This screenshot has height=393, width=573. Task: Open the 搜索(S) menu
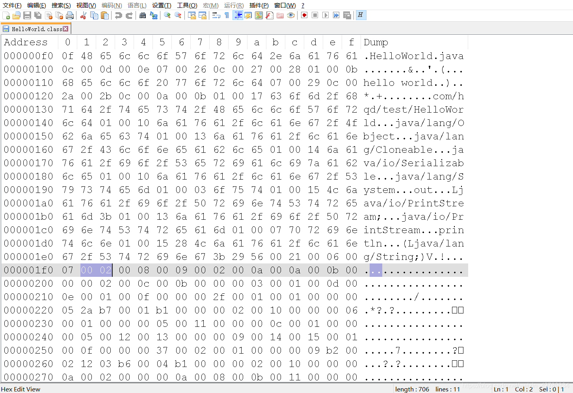pos(61,5)
